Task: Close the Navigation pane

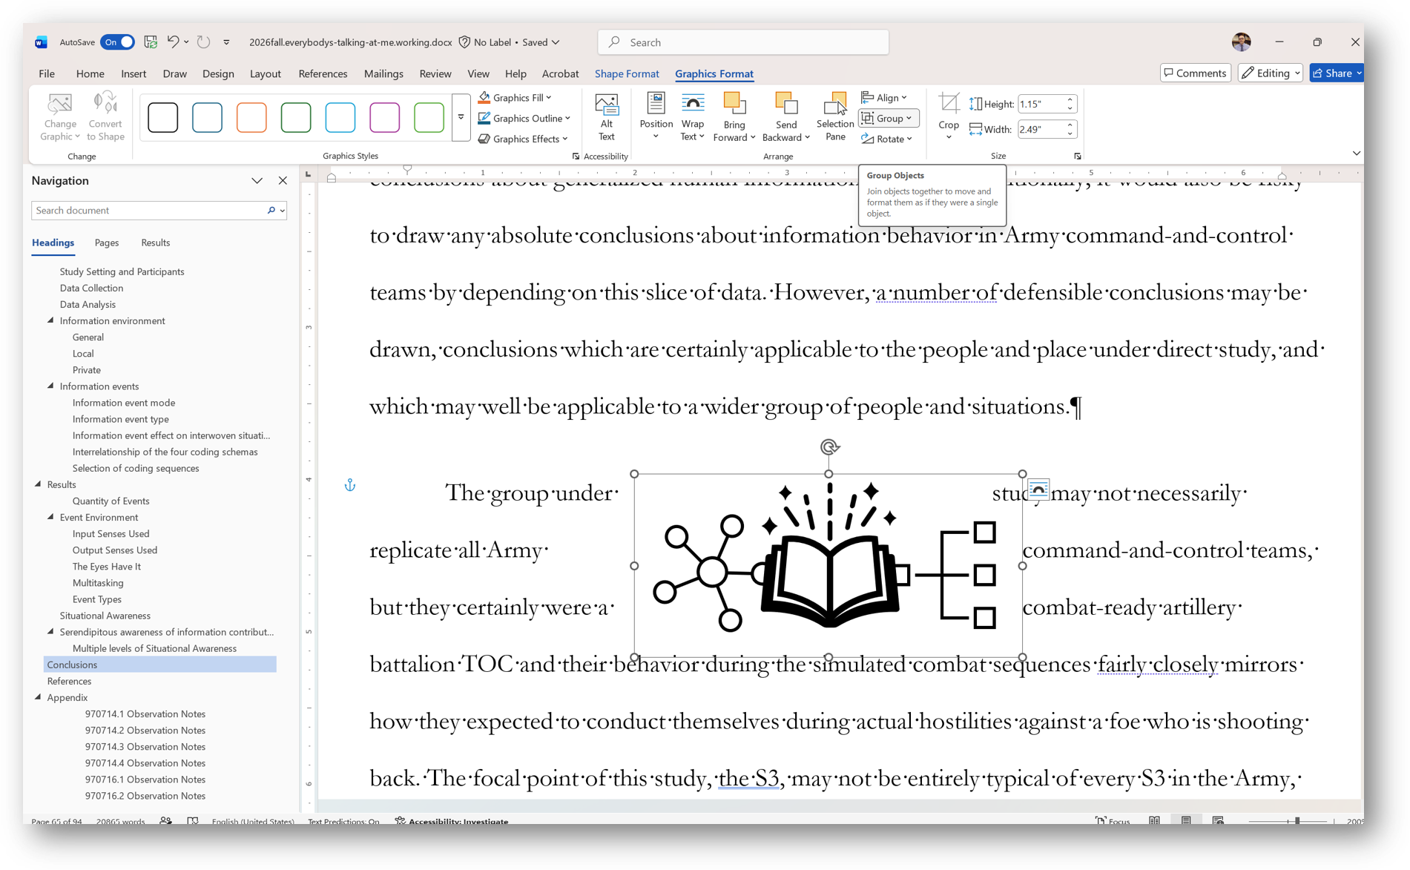Action: 283,181
